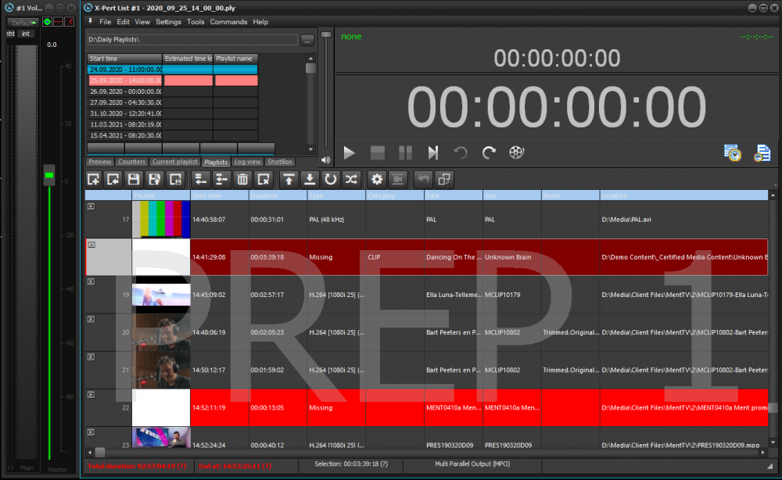Viewport: 782px width, 480px height.
Task: Open the Commands menu
Action: (x=228, y=22)
